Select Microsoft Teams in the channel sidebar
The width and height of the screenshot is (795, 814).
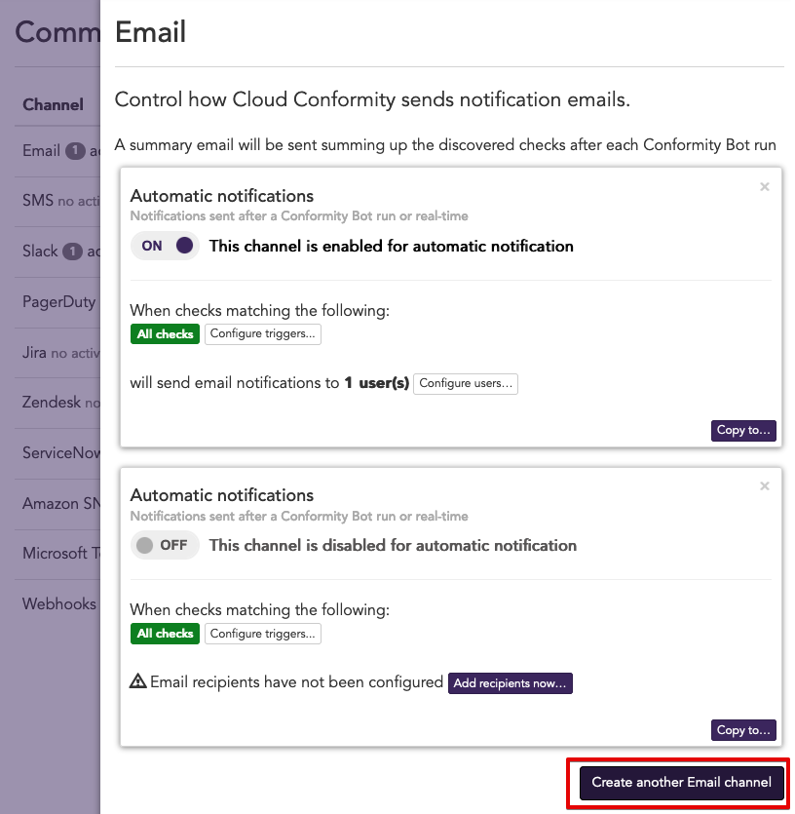coord(57,554)
